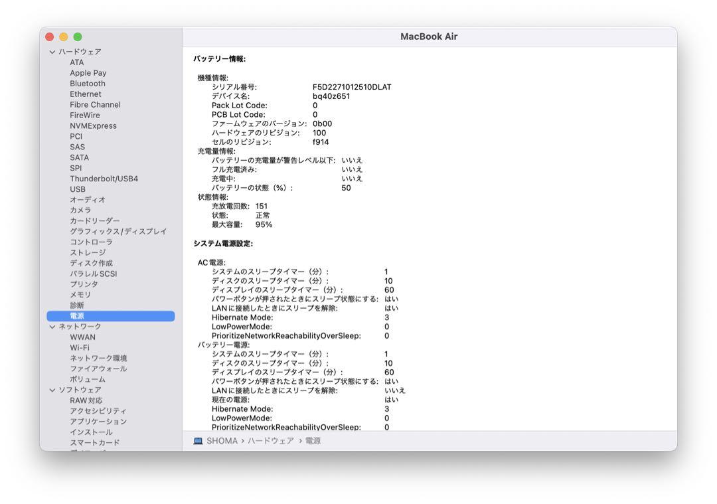Click the MacBook Air window title
This screenshot has width=717, height=504.
pyautogui.click(x=429, y=37)
